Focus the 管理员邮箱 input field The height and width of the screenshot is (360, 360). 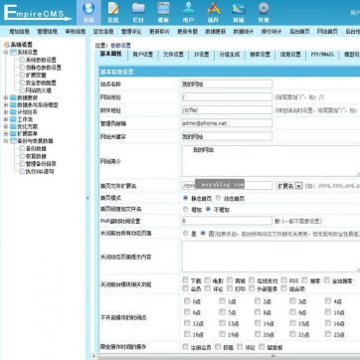(227, 123)
